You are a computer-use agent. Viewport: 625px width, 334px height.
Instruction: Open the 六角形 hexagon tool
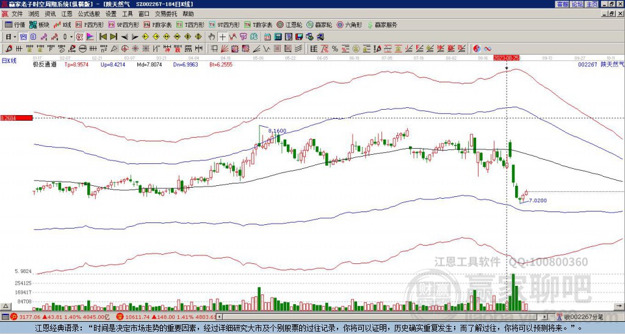(x=350, y=24)
